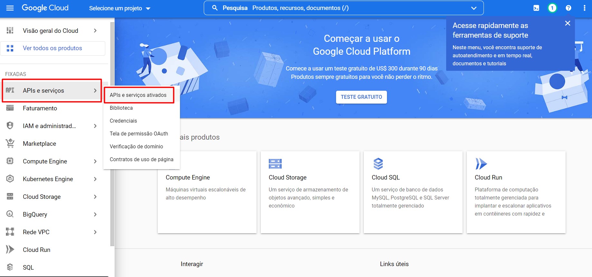
Task: Click the search magnifier icon
Action: click(x=215, y=8)
